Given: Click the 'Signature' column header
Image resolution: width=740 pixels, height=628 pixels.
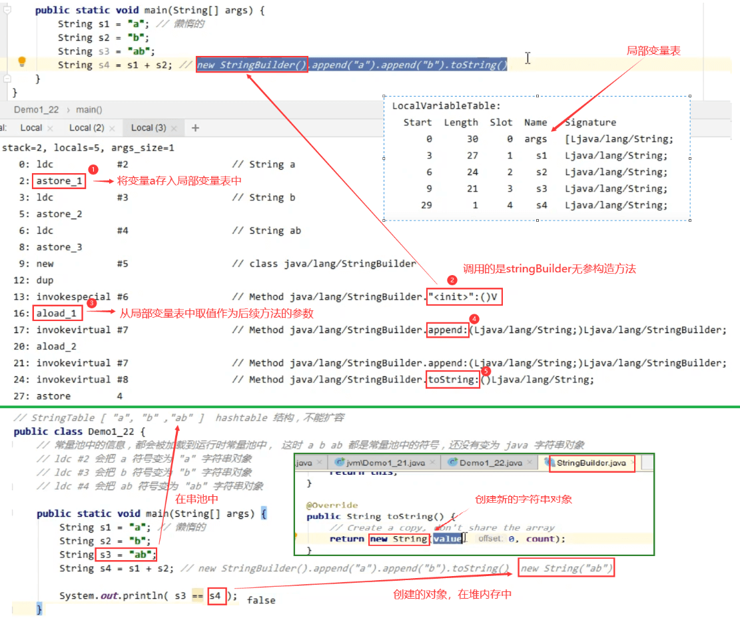Looking at the screenshot, I should coord(590,122).
